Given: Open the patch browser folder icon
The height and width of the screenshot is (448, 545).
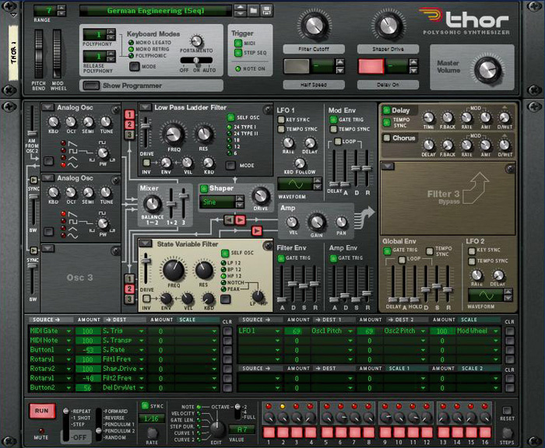Looking at the screenshot, I should 254,10.
